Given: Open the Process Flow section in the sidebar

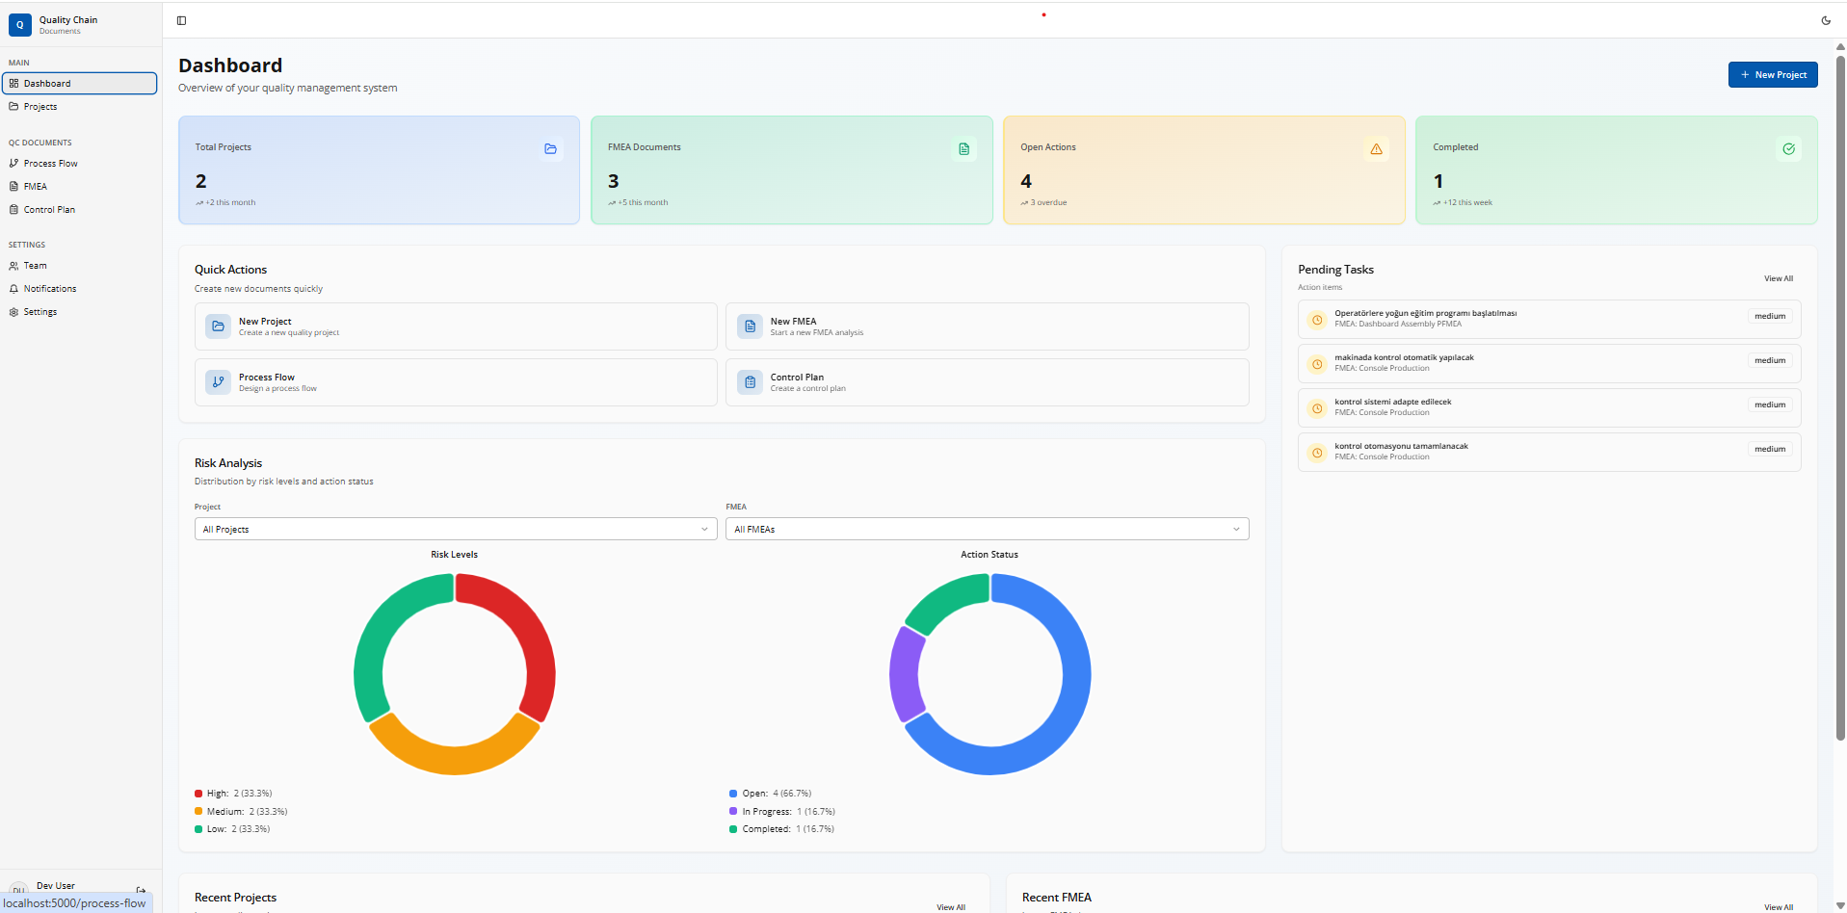Looking at the screenshot, I should [50, 163].
